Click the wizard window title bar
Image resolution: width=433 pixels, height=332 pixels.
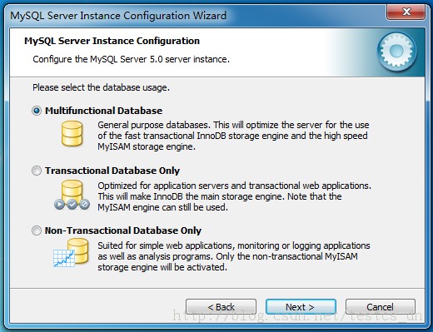[x=194, y=15]
